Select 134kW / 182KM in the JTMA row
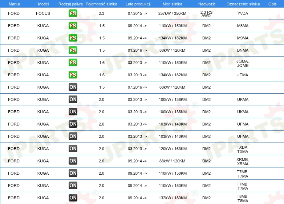The image size is (284, 204). point(173,75)
